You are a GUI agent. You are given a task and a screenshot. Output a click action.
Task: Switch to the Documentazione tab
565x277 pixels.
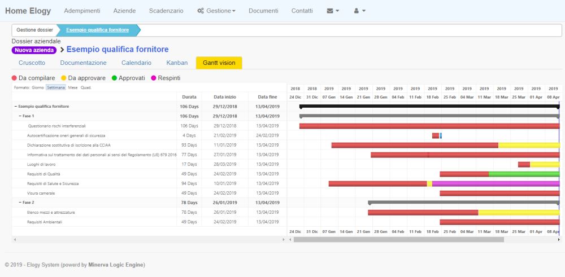[83, 63]
